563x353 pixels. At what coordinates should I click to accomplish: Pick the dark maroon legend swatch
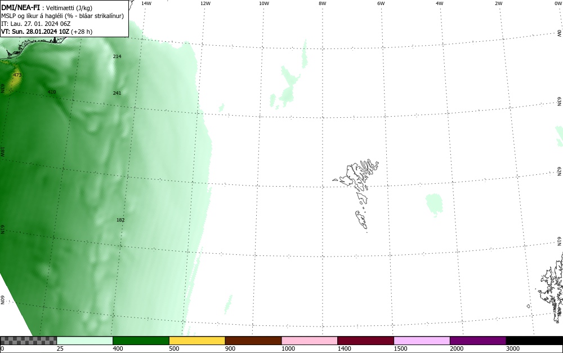tap(365, 341)
